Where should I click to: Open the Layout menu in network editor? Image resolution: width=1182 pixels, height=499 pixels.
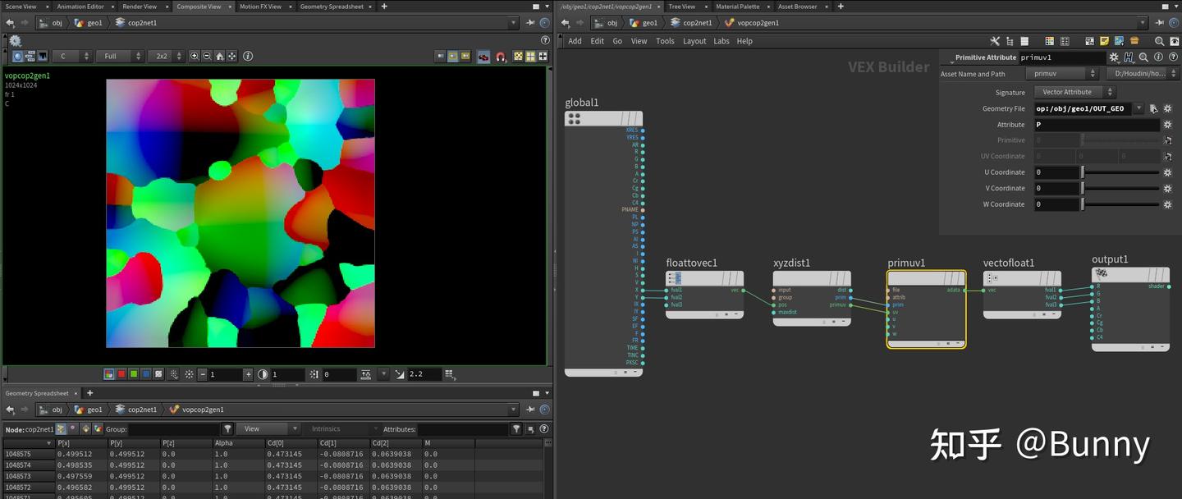click(694, 41)
